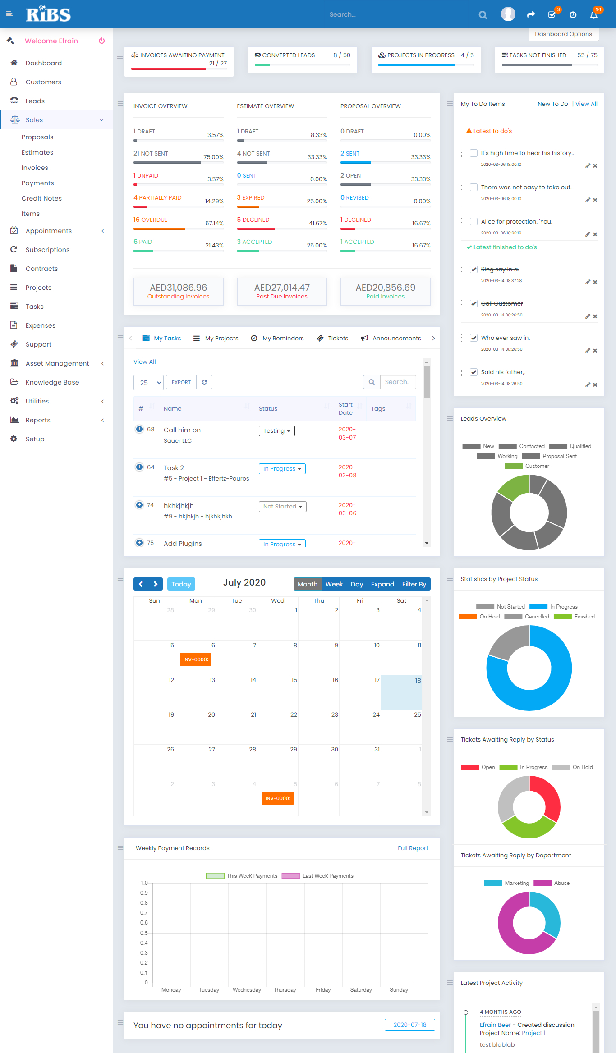The width and height of the screenshot is (616, 1053).
Task: Click the refresh icon next to Export
Action: point(204,382)
